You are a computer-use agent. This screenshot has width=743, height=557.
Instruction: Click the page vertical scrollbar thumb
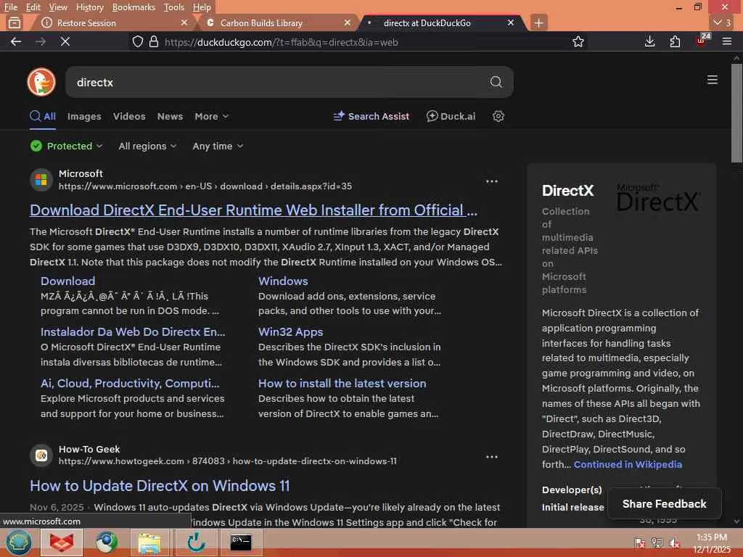736,112
